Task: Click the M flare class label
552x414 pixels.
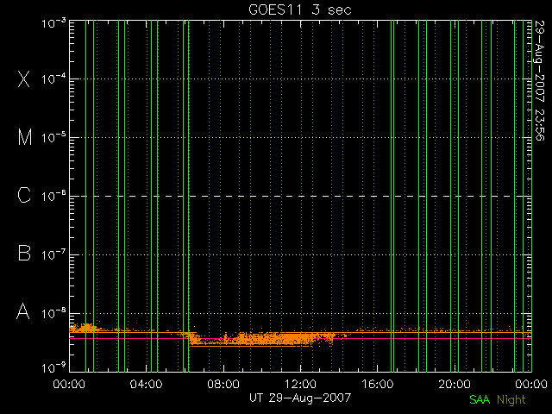Action: pos(25,137)
